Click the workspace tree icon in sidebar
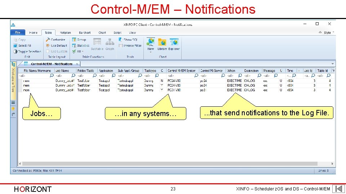 click(13, 64)
